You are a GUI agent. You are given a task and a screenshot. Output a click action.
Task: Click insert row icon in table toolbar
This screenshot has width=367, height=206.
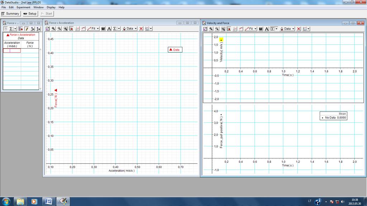(33, 29)
